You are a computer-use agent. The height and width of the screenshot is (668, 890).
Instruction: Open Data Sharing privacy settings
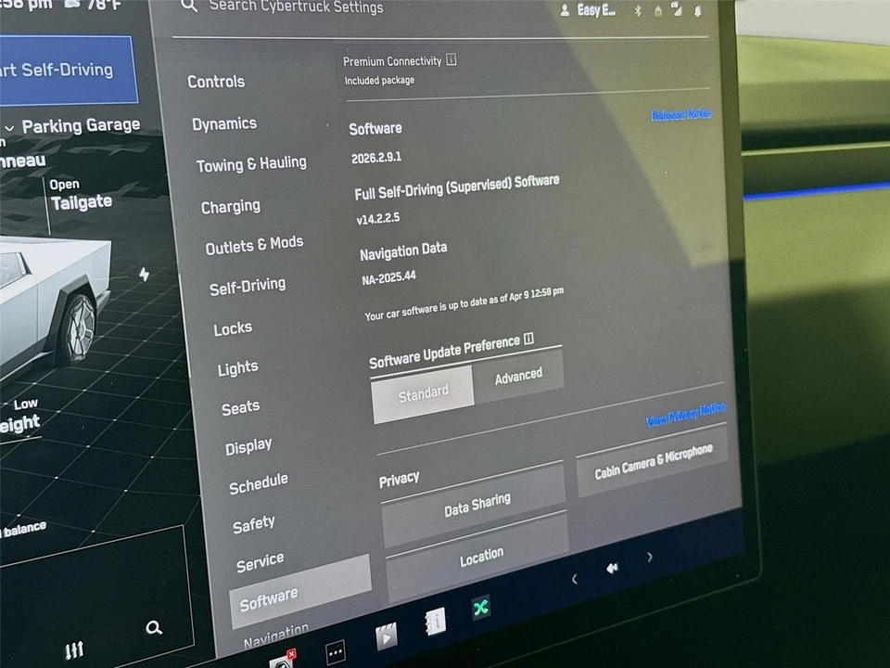(x=475, y=503)
